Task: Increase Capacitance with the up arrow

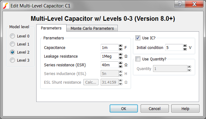Action: point(121,46)
